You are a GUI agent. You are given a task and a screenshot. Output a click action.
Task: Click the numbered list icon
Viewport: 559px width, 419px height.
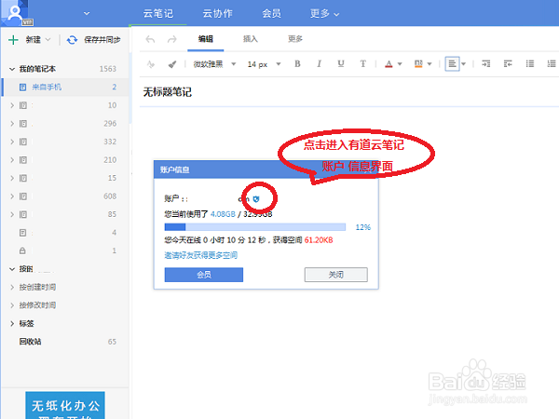coord(552,63)
